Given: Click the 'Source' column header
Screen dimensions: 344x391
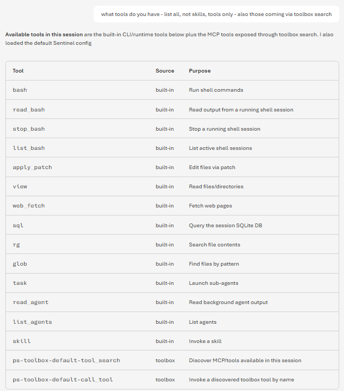Looking at the screenshot, I should 165,71.
